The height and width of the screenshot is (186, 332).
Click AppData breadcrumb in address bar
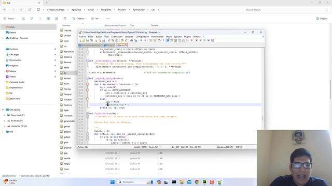click(x=76, y=10)
